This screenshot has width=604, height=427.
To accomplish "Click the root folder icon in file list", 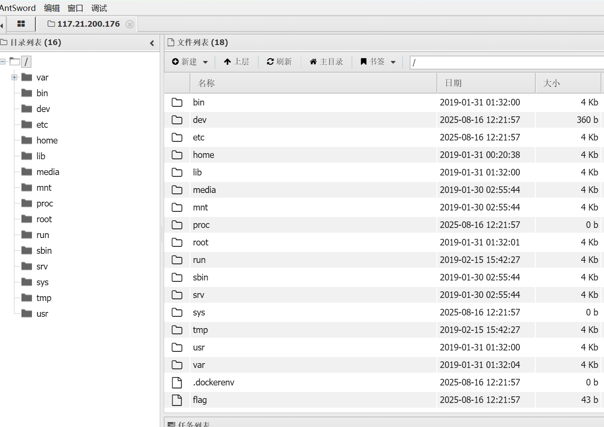I will [x=177, y=242].
